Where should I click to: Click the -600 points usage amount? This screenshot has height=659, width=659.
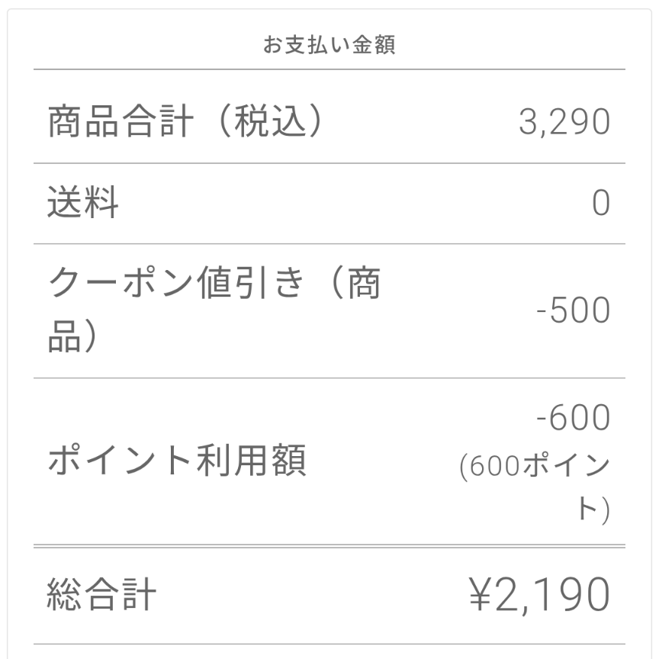574,417
